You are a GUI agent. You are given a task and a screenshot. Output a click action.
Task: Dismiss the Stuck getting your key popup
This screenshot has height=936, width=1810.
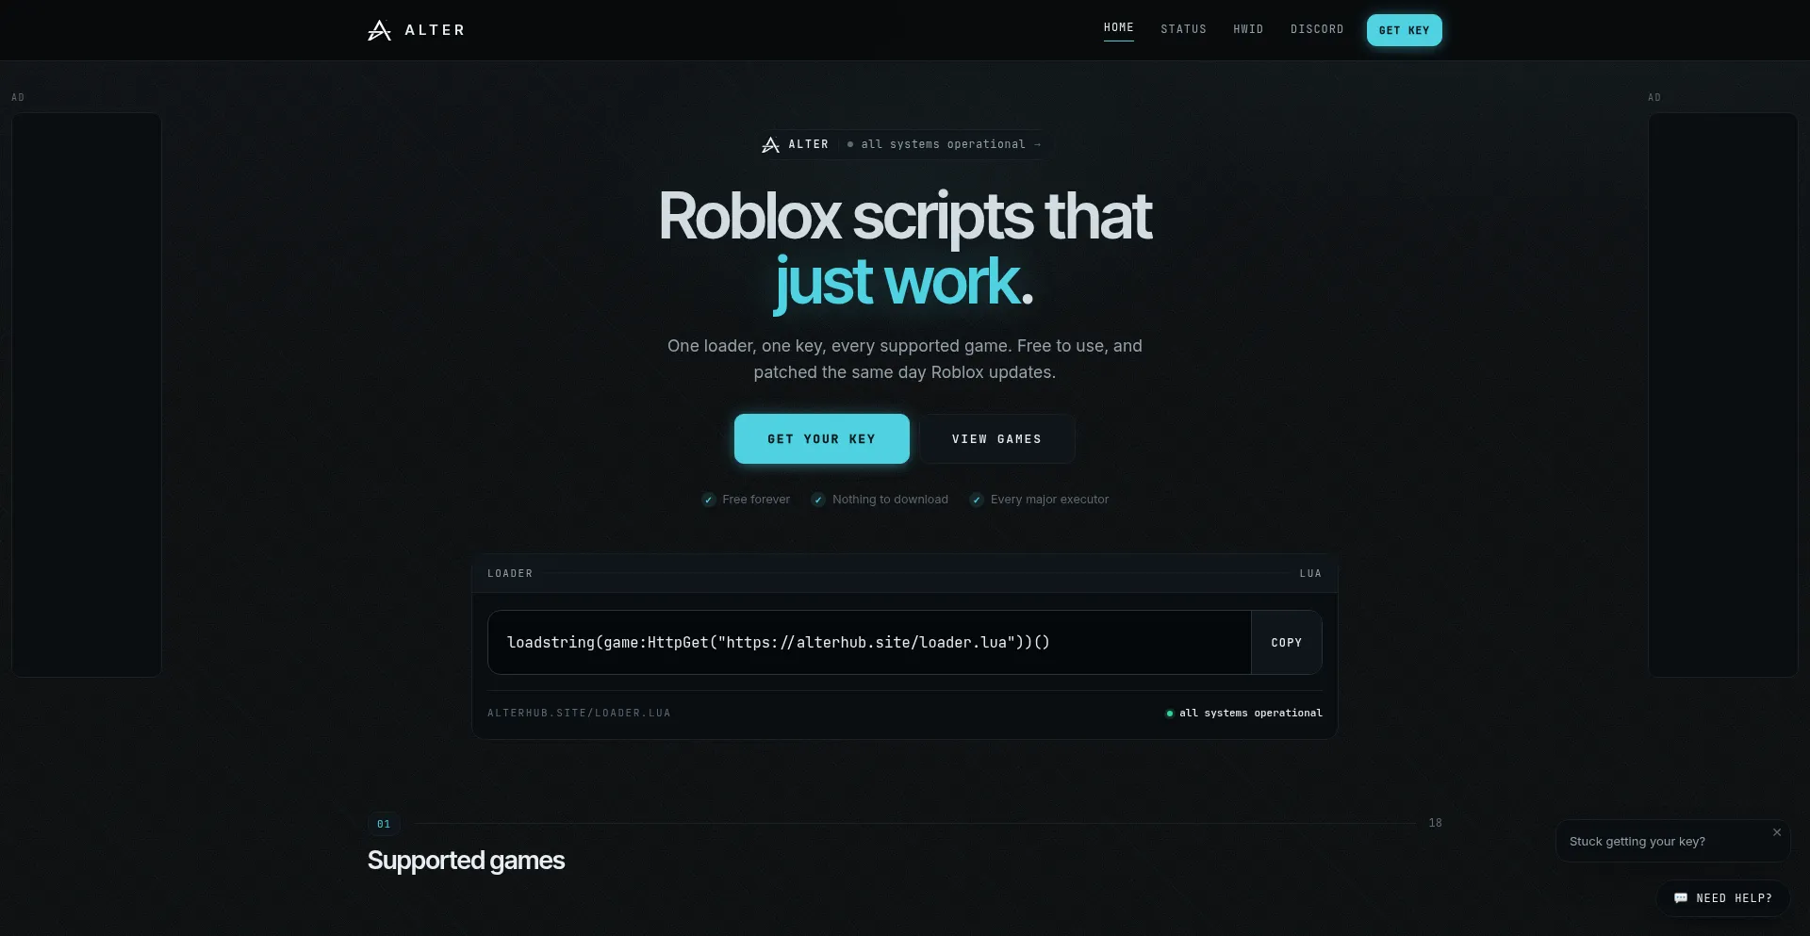tap(1777, 832)
